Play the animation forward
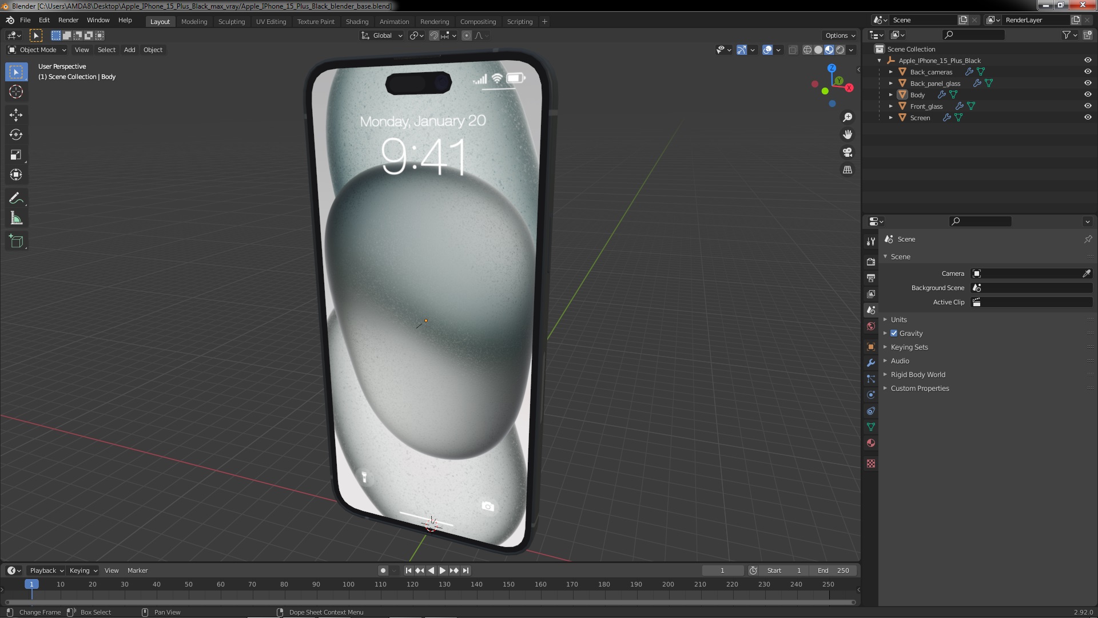 coord(442,571)
